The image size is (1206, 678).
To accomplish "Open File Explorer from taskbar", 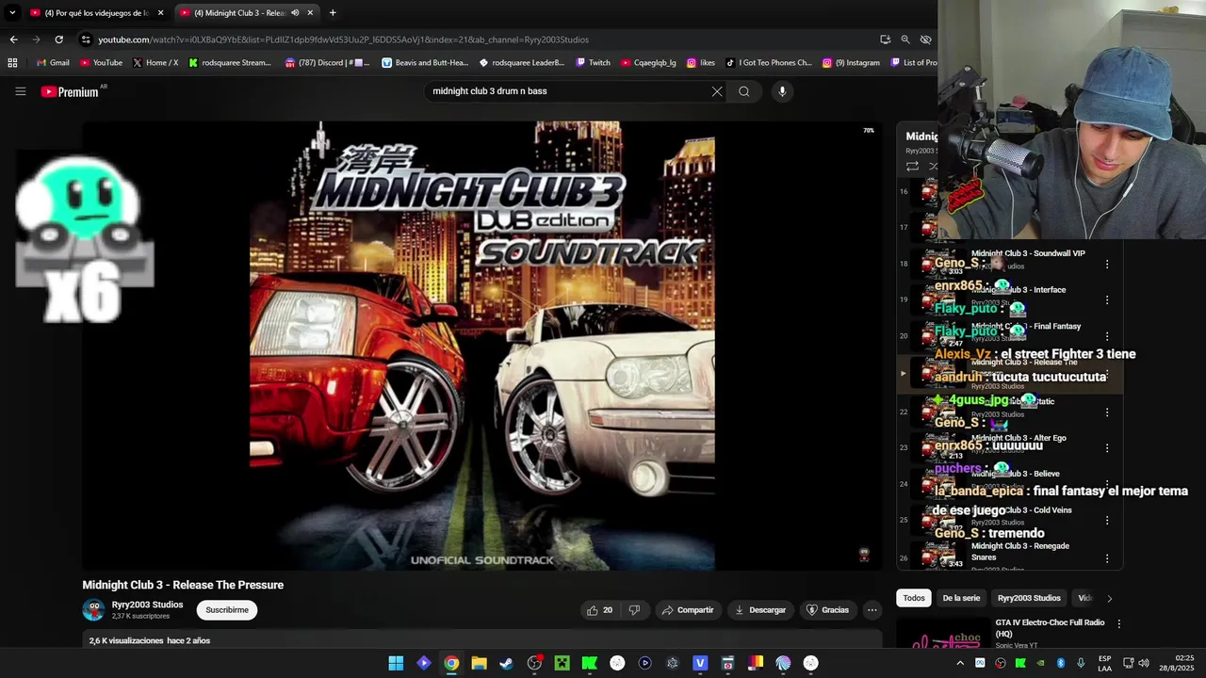I will 479,663.
